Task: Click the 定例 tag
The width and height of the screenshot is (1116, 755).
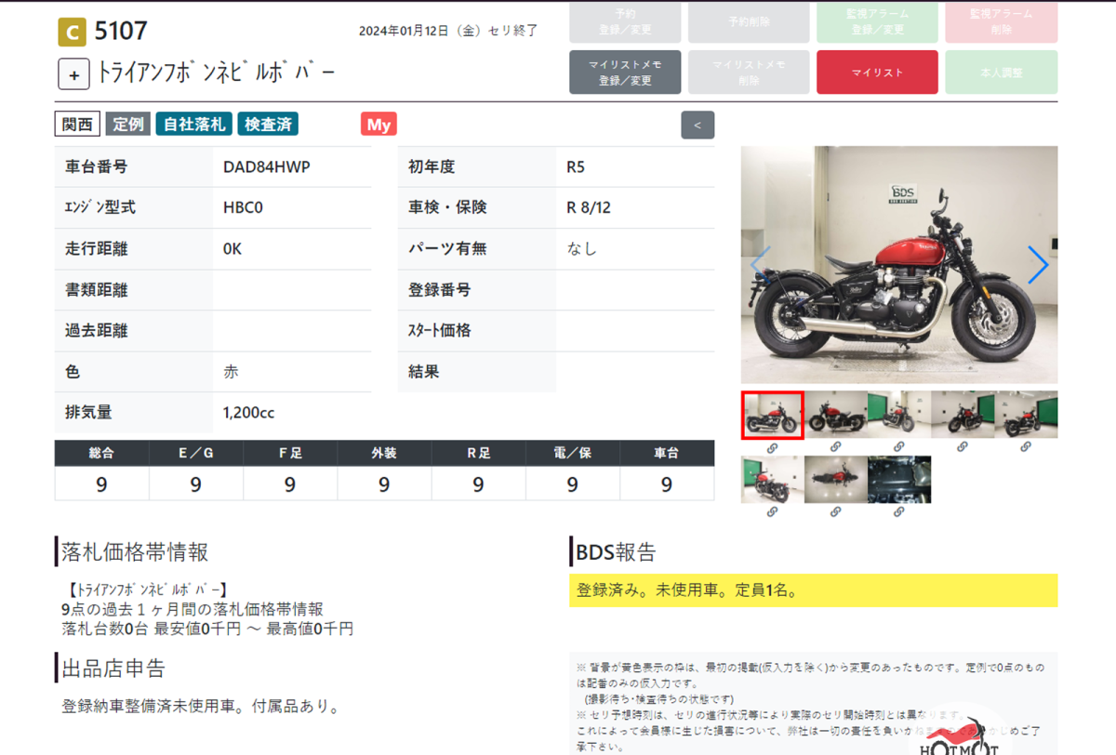Action: (x=127, y=125)
